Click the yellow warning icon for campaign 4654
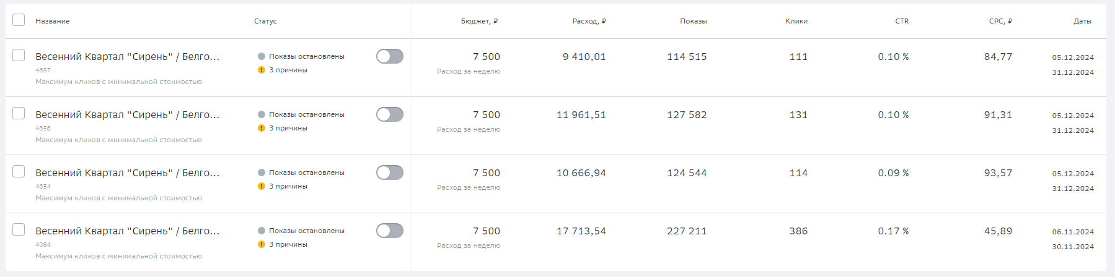 tap(262, 186)
